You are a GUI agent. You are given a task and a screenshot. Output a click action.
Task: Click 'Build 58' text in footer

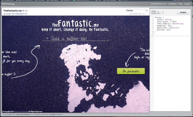[x=59, y=114]
